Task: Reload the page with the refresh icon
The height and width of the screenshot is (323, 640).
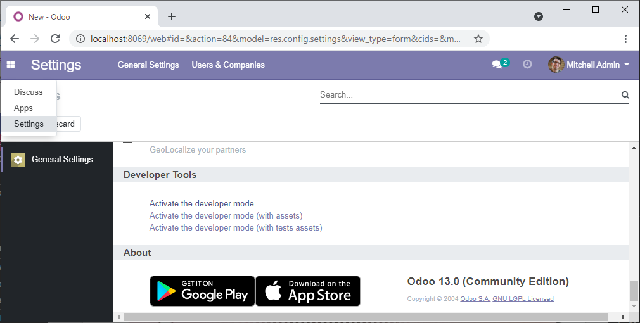Action: (55, 39)
